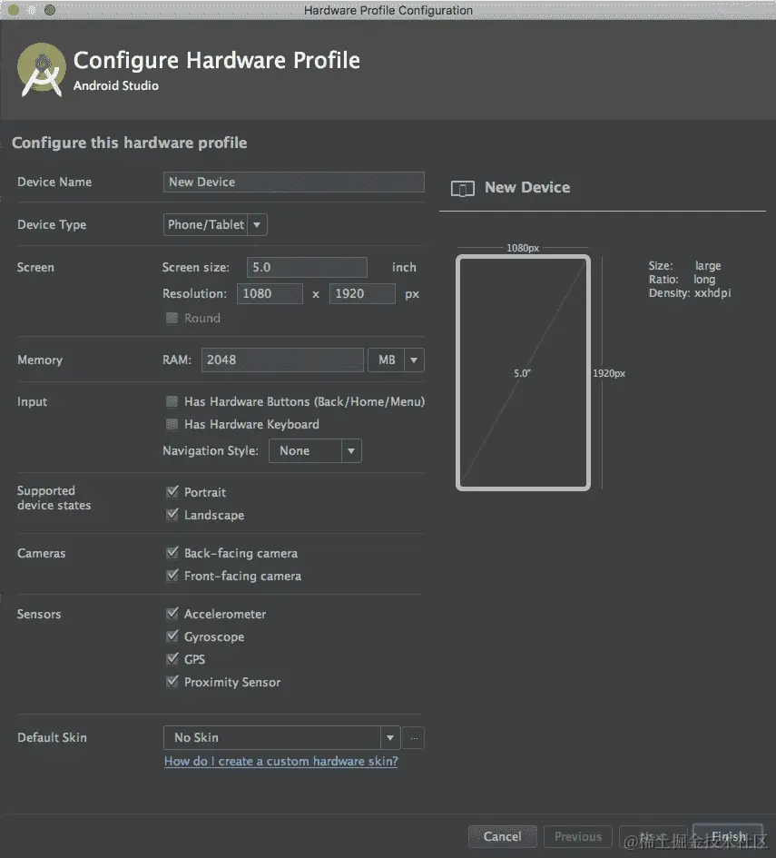The width and height of the screenshot is (776, 858).
Task: Open the Default Skin No Skin dropdown
Action: [x=282, y=737]
